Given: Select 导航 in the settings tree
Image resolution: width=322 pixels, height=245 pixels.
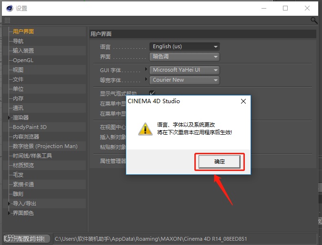Looking at the screenshot, I should tap(18, 41).
